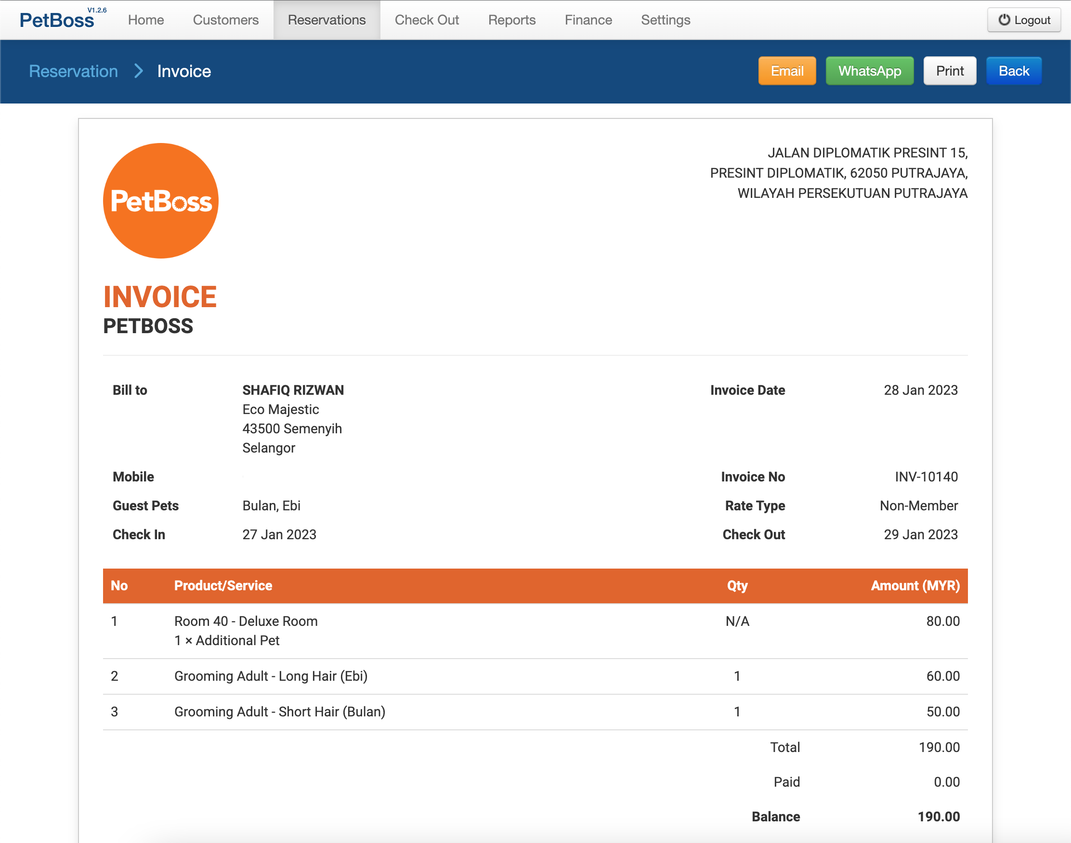Click the Amount (MYR) column header
1071x843 pixels.
[x=915, y=585]
